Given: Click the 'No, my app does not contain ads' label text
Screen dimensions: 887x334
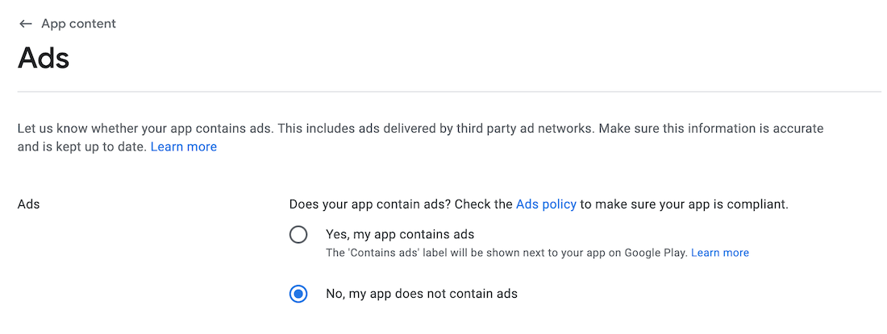Looking at the screenshot, I should (421, 294).
